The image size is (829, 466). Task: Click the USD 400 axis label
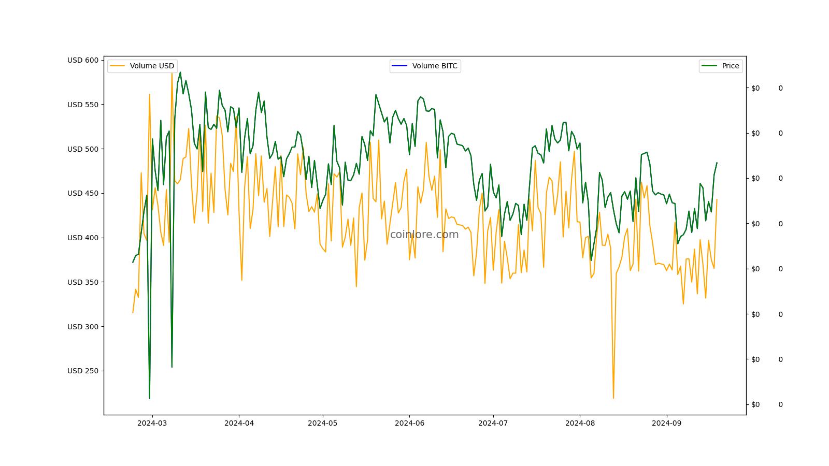point(82,238)
